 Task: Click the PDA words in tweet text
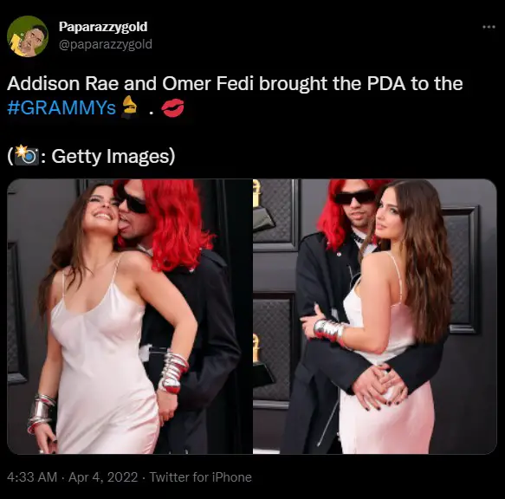coord(386,84)
